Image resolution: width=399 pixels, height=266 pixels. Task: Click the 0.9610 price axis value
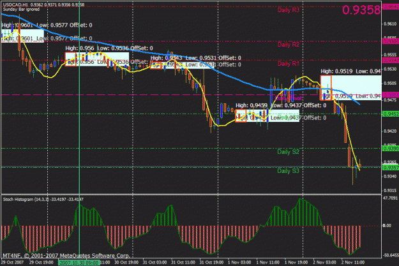point(390,24)
